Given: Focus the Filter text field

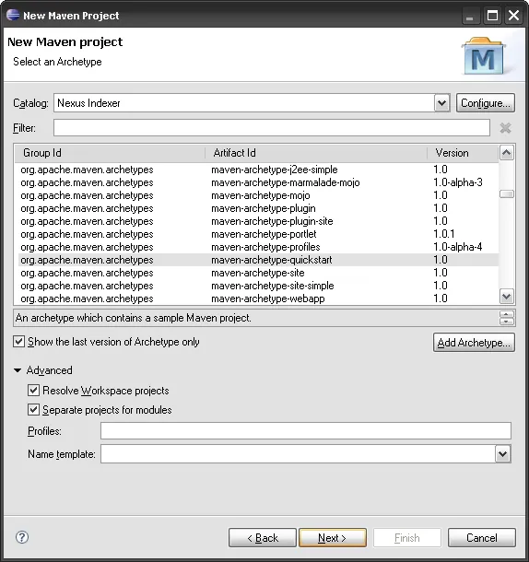Looking at the screenshot, I should (x=272, y=128).
